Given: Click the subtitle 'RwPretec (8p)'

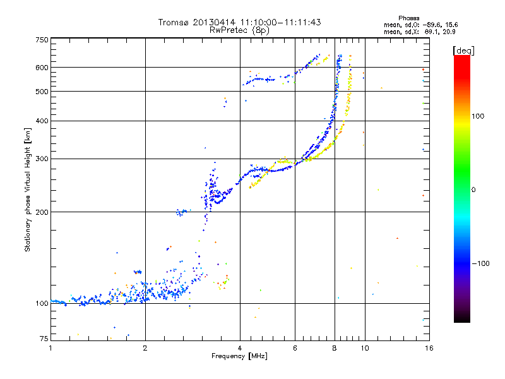Looking at the screenshot, I should [x=239, y=30].
